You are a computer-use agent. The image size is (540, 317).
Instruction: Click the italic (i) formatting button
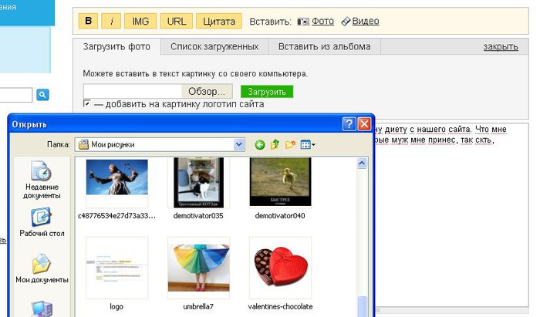pyautogui.click(x=112, y=22)
